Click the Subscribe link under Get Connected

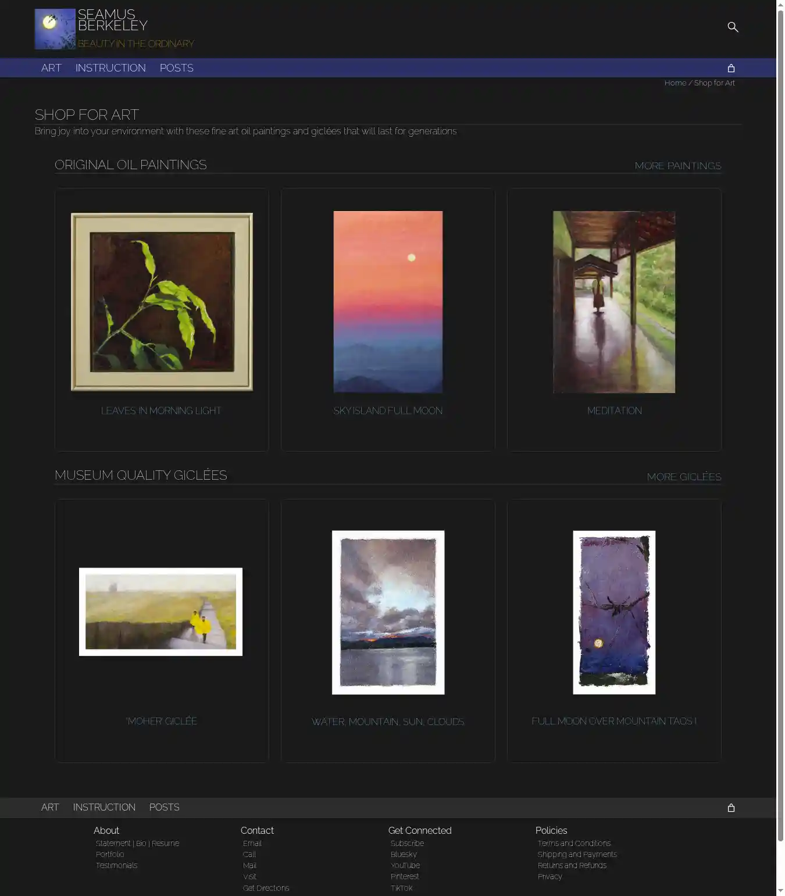407,843
